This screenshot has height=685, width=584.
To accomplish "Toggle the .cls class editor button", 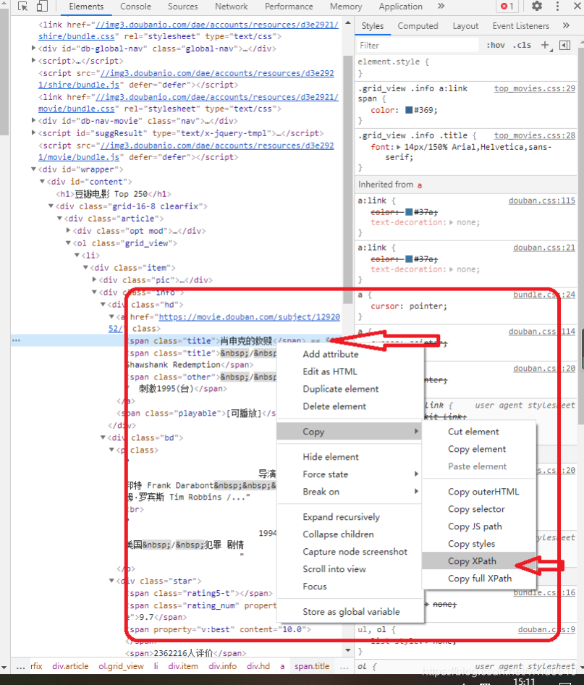I will click(x=522, y=45).
